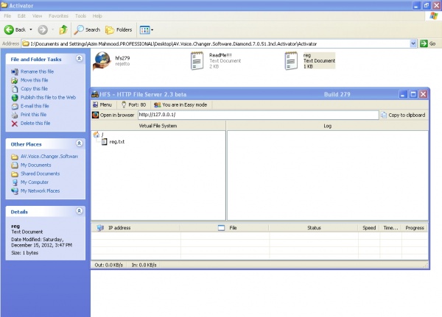This screenshot has width=442, height=317.
Task: Open the Help menu
Action: point(97,15)
